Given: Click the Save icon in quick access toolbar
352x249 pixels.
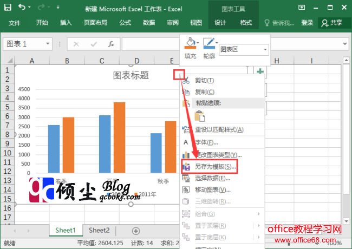Looking at the screenshot, I should (x=8, y=8).
